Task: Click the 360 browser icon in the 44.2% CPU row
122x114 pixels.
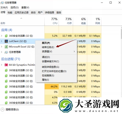Action: [6, 86]
